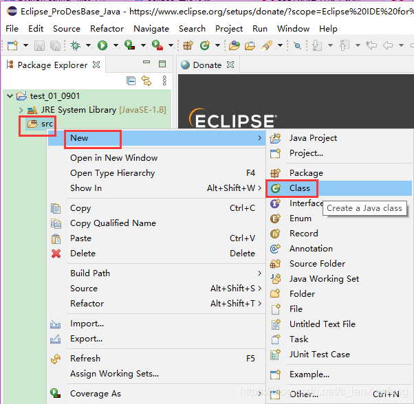The image size is (414, 404).
Task: Choose Enum in New submenu
Action: pos(340,218)
